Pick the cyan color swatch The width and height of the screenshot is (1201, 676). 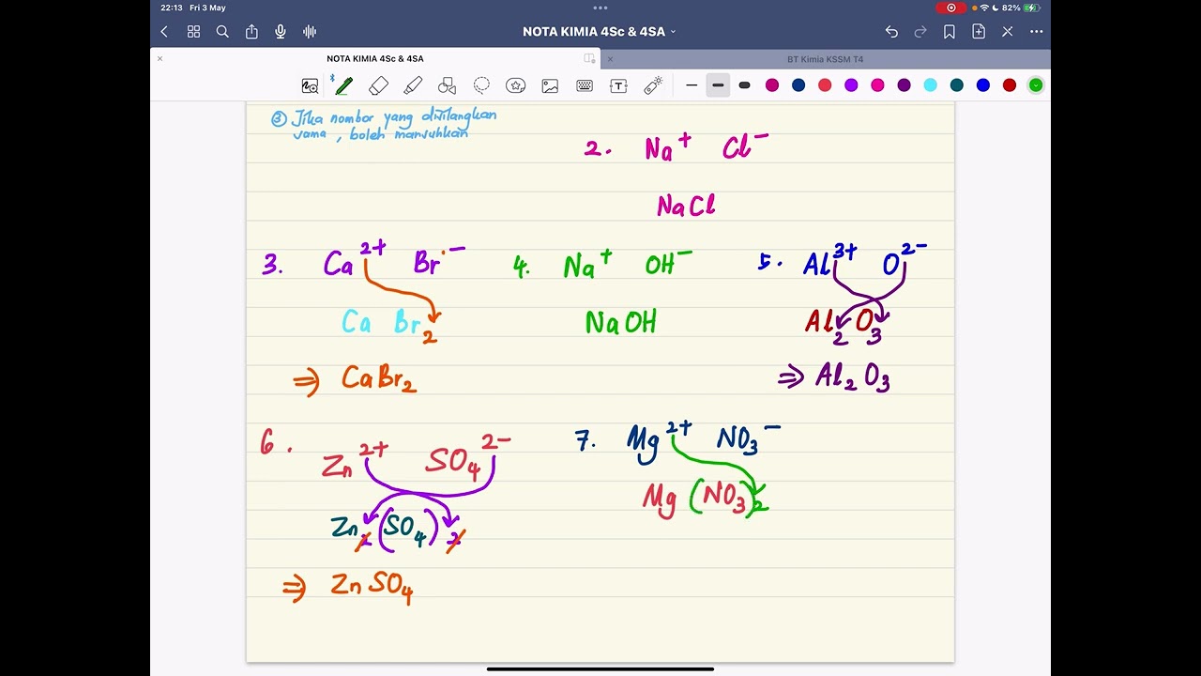(930, 85)
